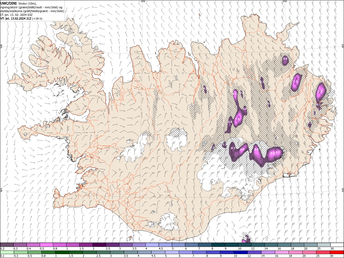Click the 15W longitude label

(285, 1)
